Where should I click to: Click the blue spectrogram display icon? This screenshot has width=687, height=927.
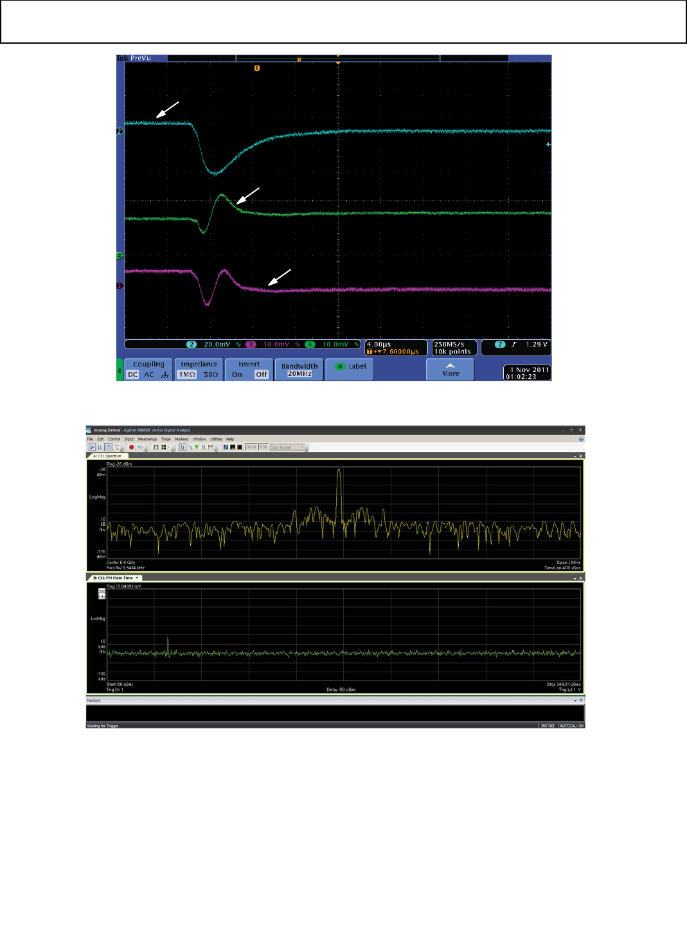click(226, 447)
